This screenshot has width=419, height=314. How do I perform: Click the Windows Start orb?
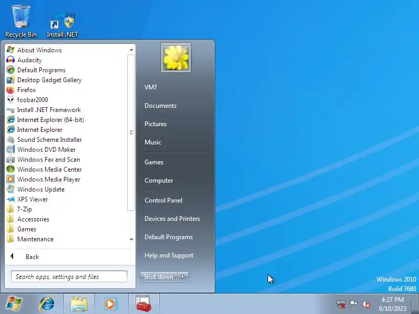click(x=14, y=304)
